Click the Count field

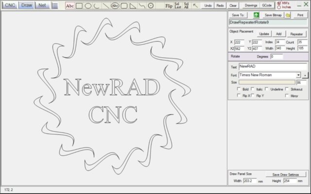click(x=302, y=42)
